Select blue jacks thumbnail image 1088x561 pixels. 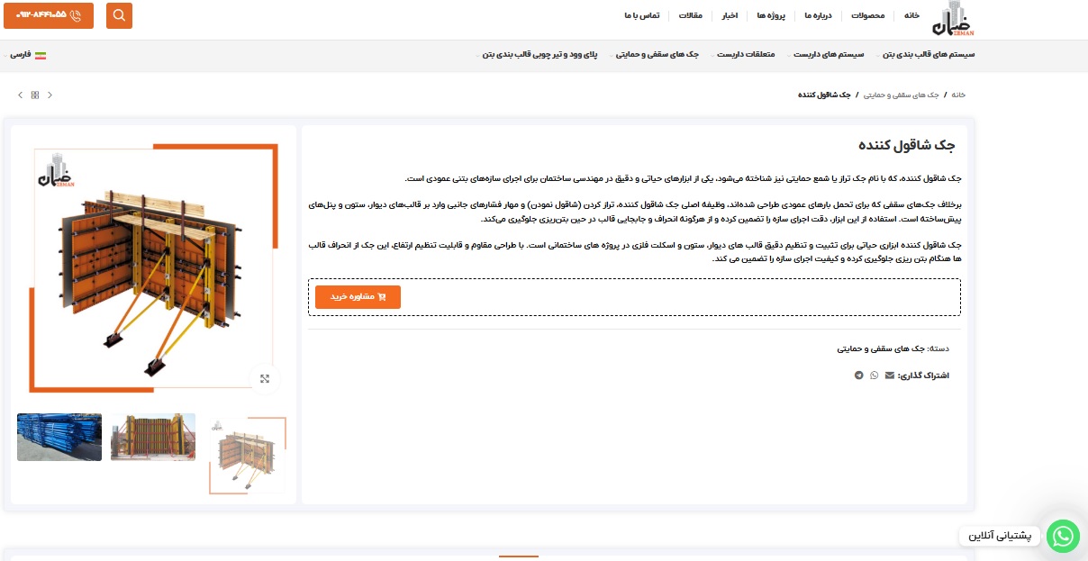[x=59, y=437]
